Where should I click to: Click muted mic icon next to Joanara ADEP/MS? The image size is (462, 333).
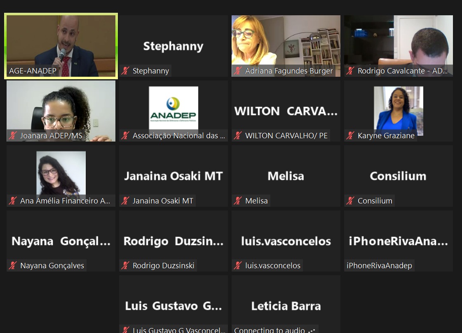click(13, 136)
